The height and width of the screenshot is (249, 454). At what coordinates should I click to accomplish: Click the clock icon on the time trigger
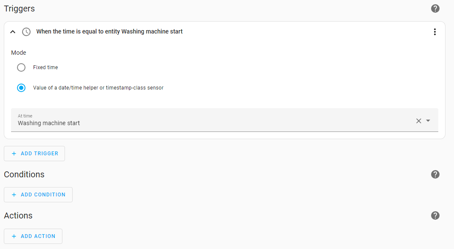(26, 32)
